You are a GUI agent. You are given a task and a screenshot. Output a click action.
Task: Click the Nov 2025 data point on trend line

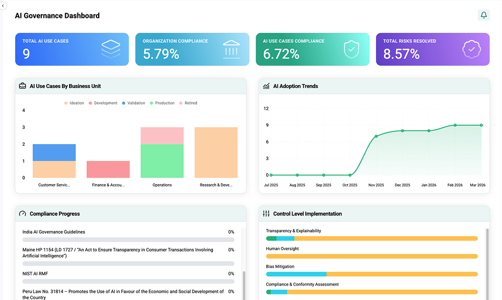376,136
